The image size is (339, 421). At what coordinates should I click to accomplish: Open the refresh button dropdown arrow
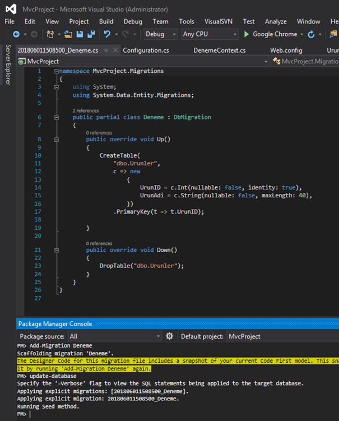click(320, 34)
